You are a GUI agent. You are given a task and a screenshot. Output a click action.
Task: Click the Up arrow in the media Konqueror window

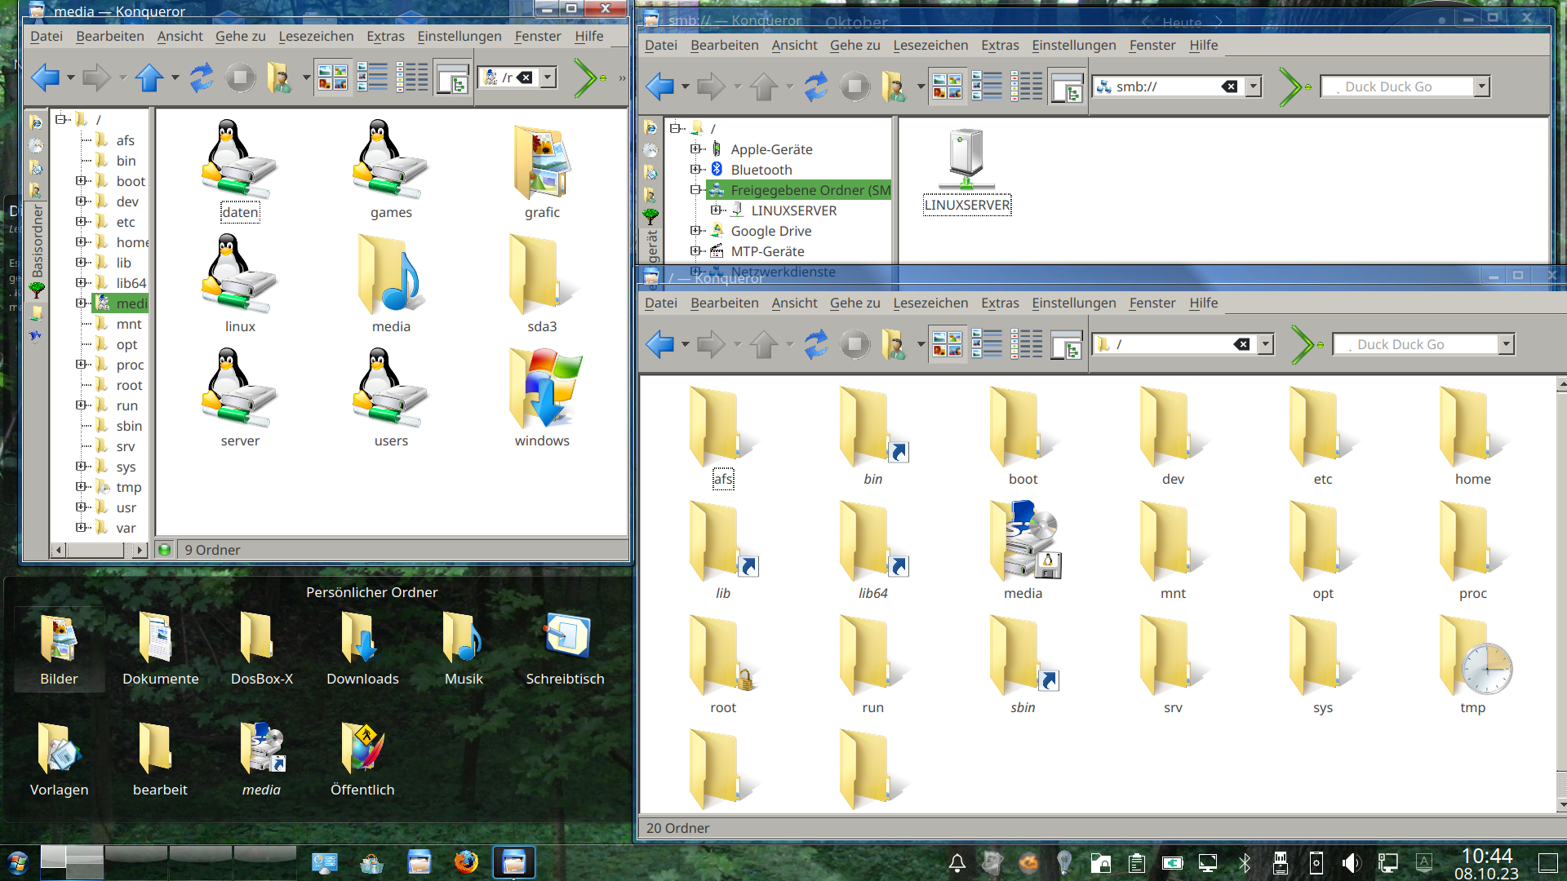tap(149, 78)
